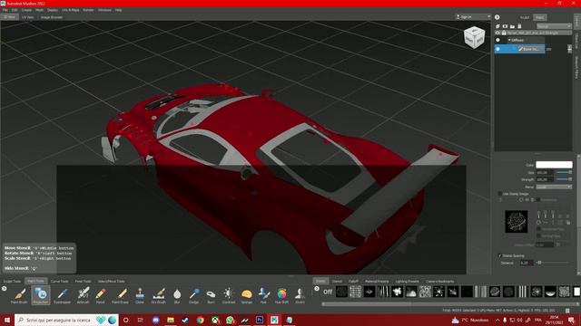The width and height of the screenshot is (581, 326).
Task: Open the Create menu
Action: [26, 10]
